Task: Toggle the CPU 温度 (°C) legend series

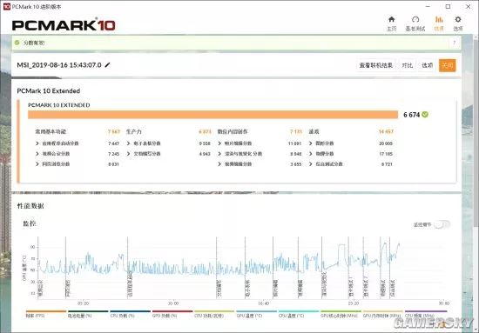Action: coord(299,314)
